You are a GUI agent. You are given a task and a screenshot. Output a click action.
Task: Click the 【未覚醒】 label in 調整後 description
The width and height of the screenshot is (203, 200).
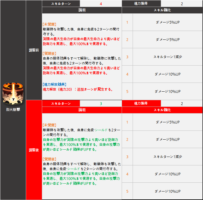point(49,125)
